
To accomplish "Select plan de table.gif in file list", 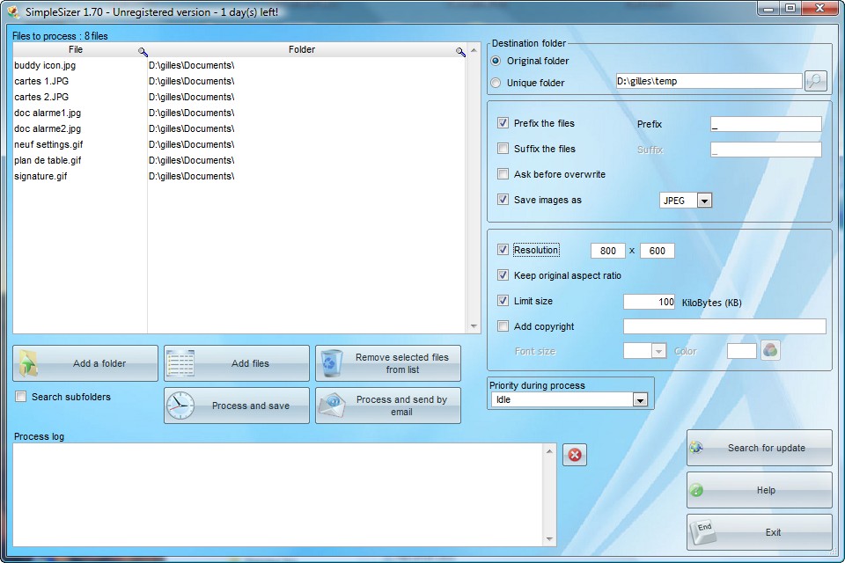I will 48,160.
